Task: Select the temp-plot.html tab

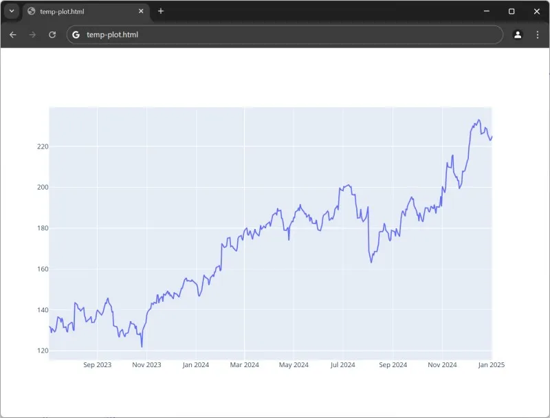Action: click(86, 12)
